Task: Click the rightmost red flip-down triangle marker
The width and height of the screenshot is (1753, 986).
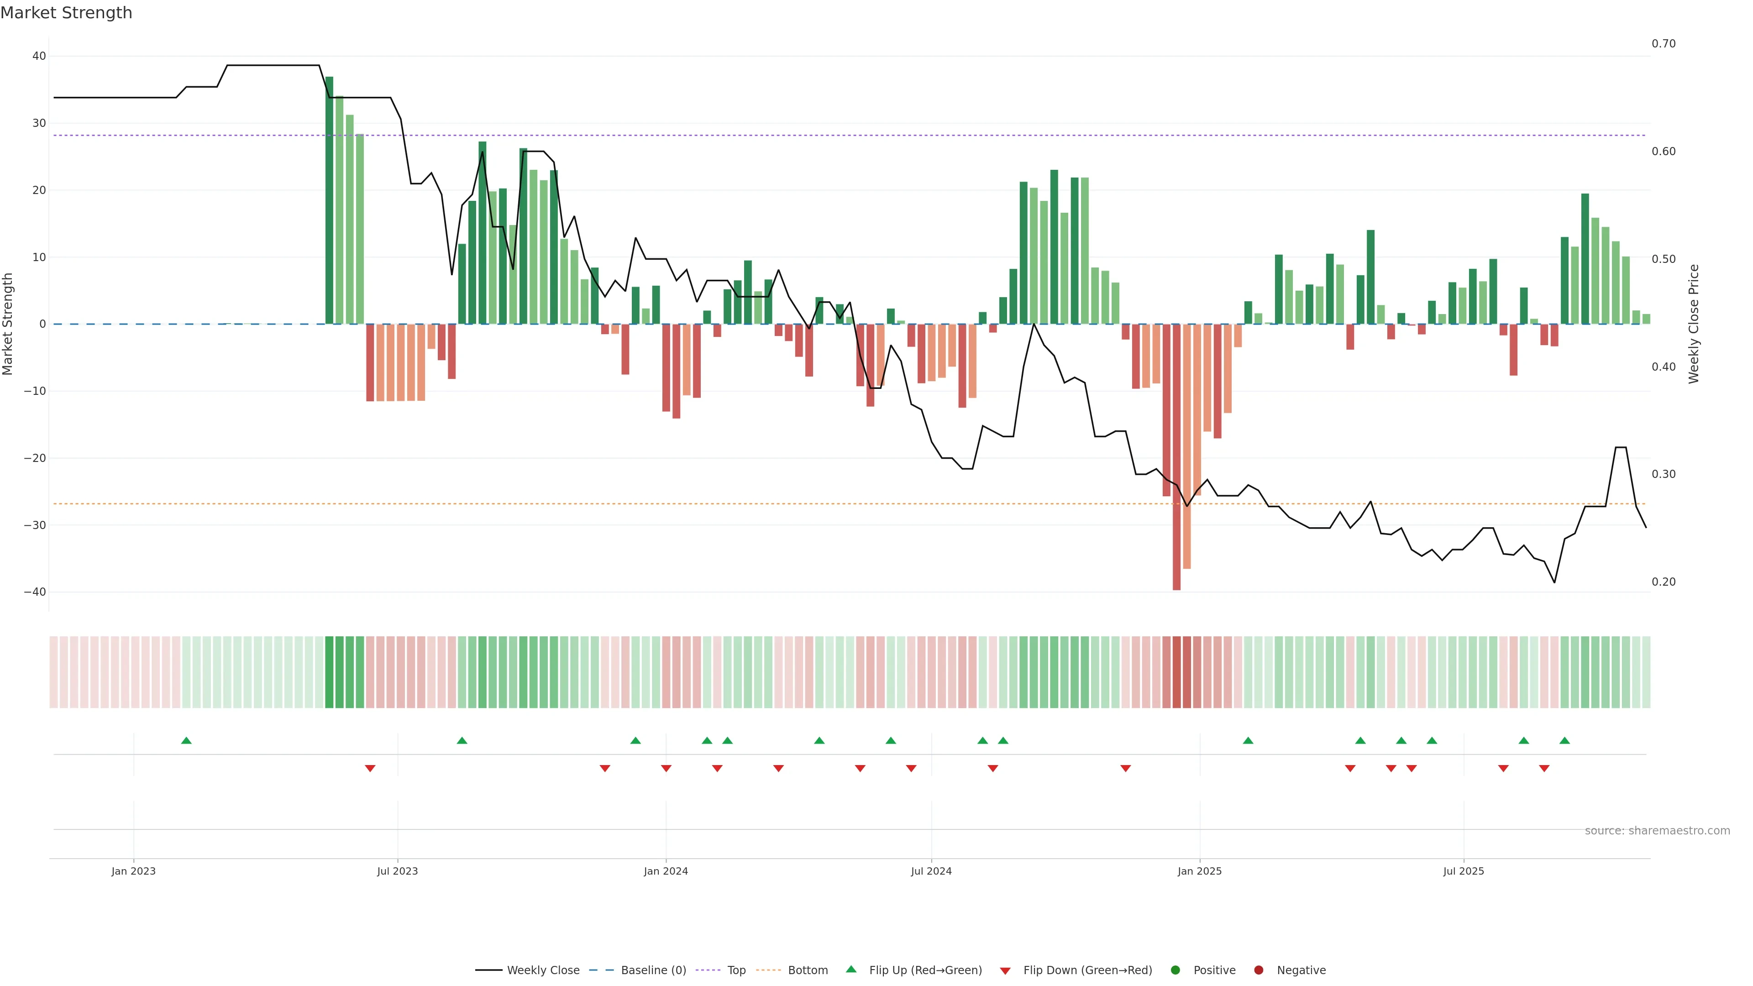Action: point(1544,768)
